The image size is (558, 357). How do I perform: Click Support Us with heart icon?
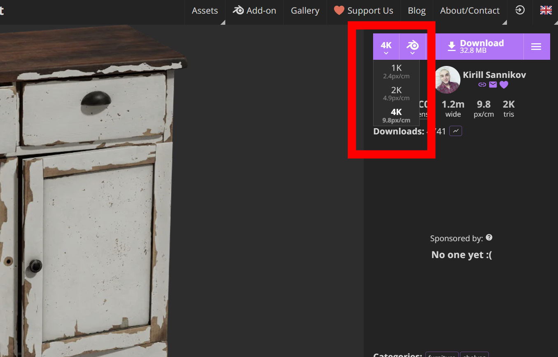pos(364,11)
